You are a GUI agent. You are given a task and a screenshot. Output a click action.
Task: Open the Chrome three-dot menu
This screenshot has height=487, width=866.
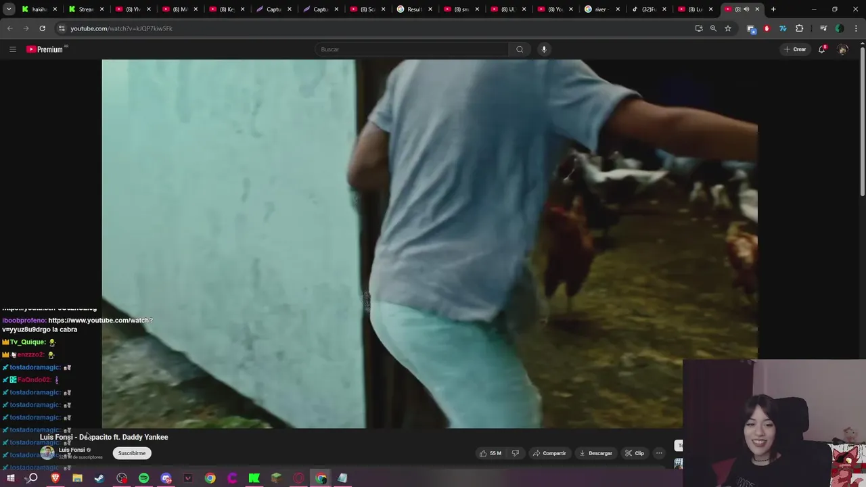pyautogui.click(x=856, y=28)
